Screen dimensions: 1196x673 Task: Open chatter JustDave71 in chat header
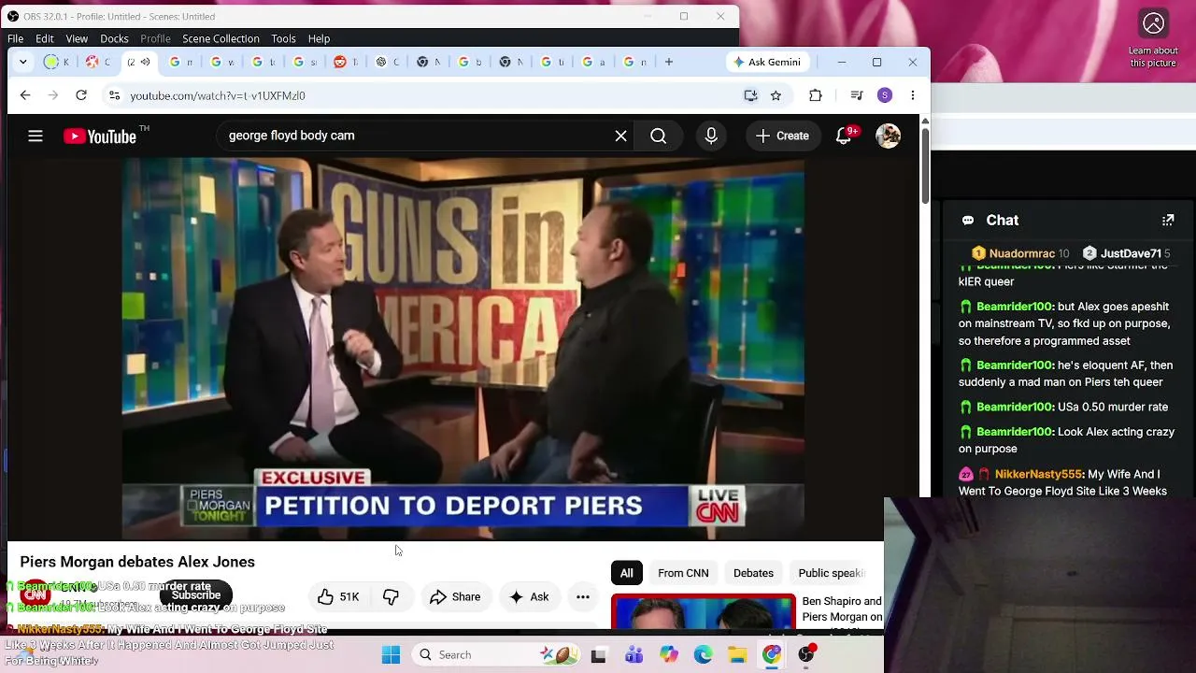(1126, 253)
